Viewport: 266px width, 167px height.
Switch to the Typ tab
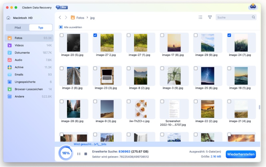pyautogui.click(x=41, y=28)
